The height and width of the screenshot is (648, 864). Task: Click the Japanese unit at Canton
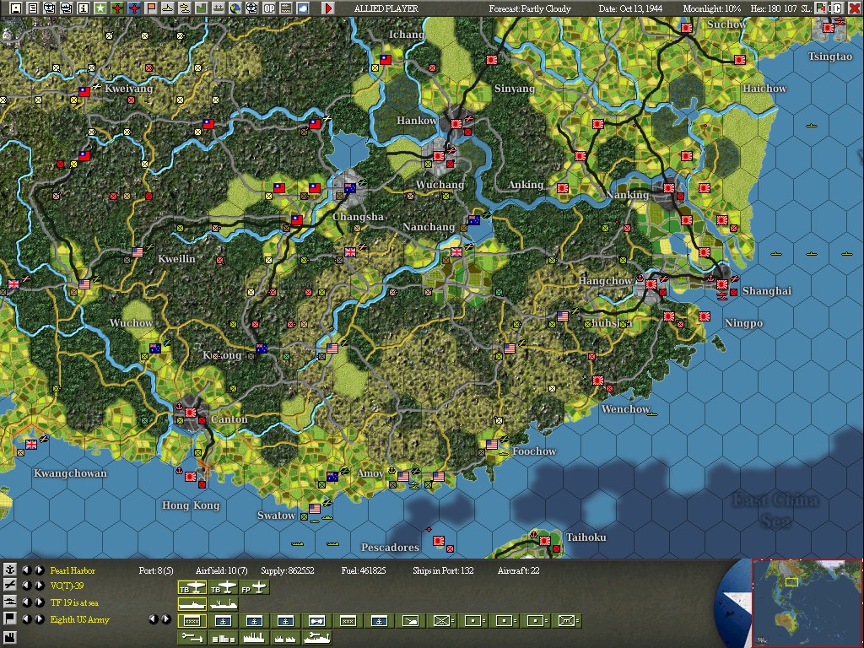coord(191,412)
